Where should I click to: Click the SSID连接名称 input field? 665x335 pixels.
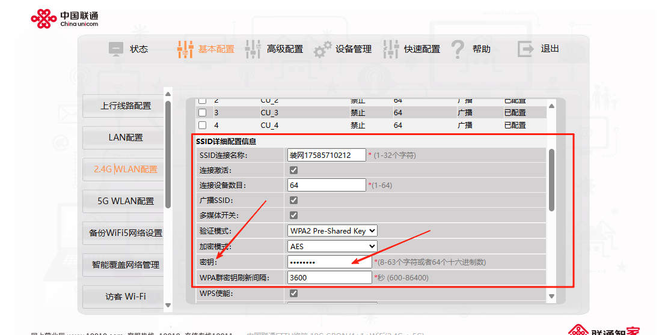click(x=326, y=155)
